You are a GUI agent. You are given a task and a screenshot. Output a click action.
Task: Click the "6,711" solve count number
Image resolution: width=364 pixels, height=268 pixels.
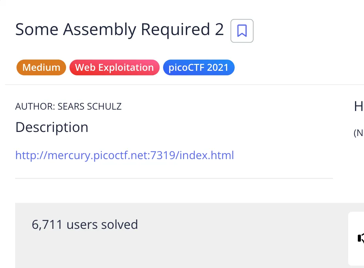(x=47, y=224)
